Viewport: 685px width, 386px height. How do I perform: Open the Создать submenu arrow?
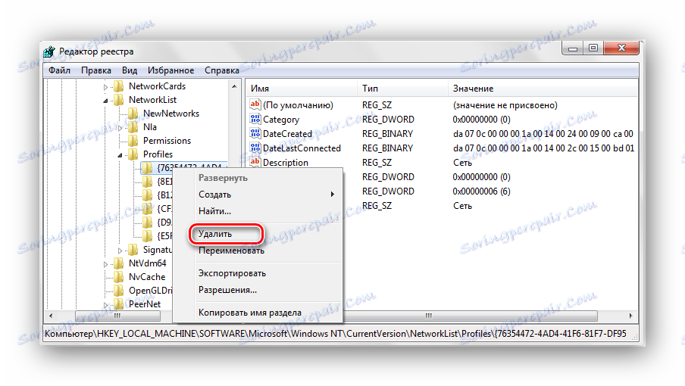[x=333, y=195]
